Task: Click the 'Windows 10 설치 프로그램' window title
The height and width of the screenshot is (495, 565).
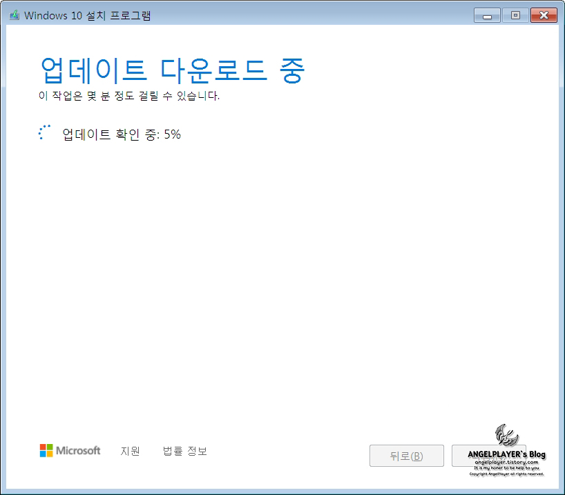Action: click(88, 15)
